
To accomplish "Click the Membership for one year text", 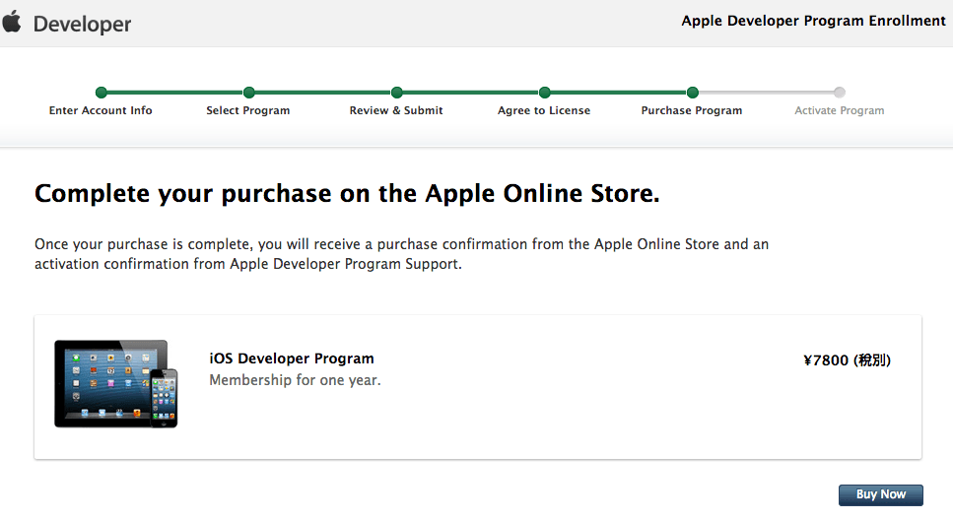I will point(295,380).
